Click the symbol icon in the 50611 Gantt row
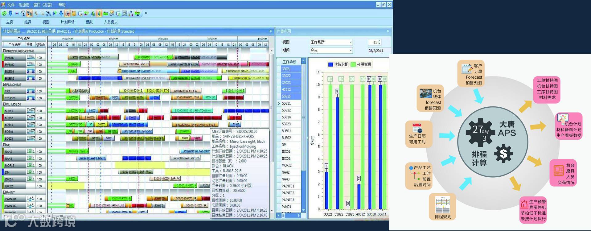This screenshot has height=231, width=591. [x=31, y=110]
